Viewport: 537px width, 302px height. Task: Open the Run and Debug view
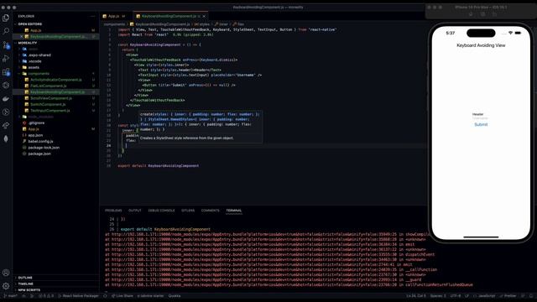pos(6,59)
